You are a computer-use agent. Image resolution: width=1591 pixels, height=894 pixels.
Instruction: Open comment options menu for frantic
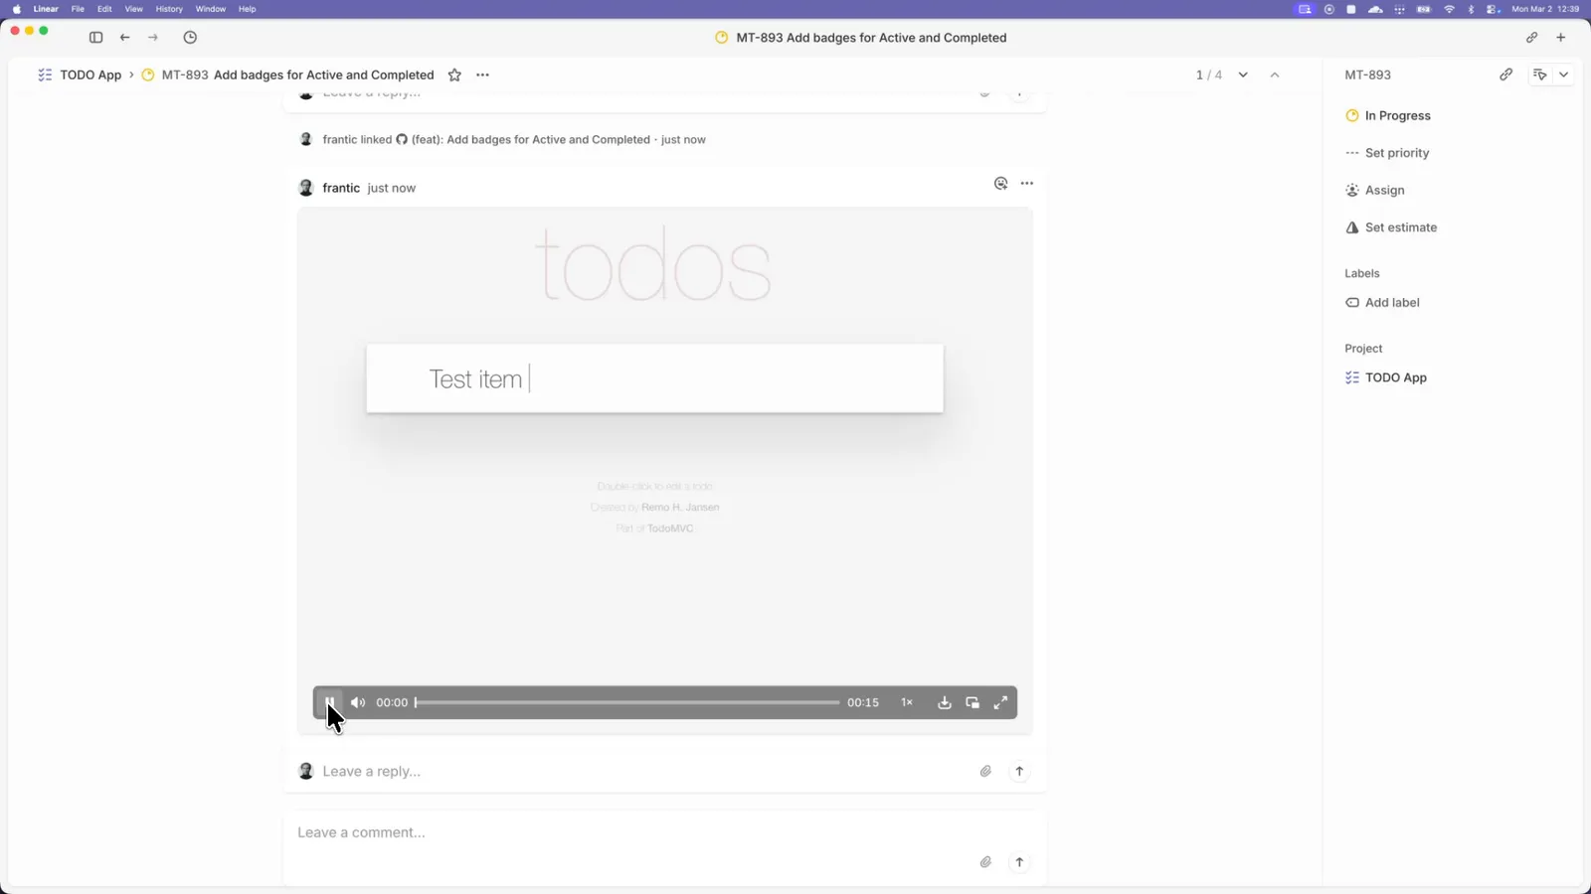[x=1027, y=184]
